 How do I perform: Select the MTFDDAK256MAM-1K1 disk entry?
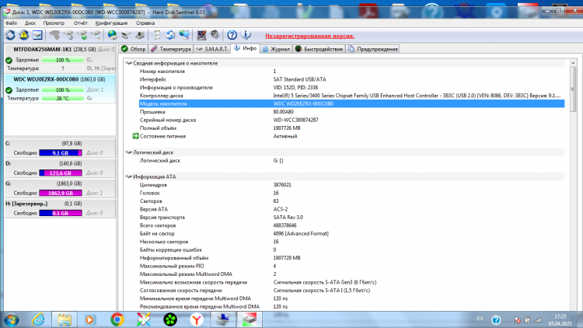pos(60,58)
